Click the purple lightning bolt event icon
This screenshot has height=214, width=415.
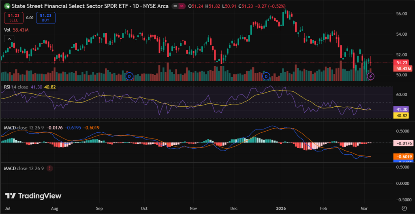click(370, 76)
